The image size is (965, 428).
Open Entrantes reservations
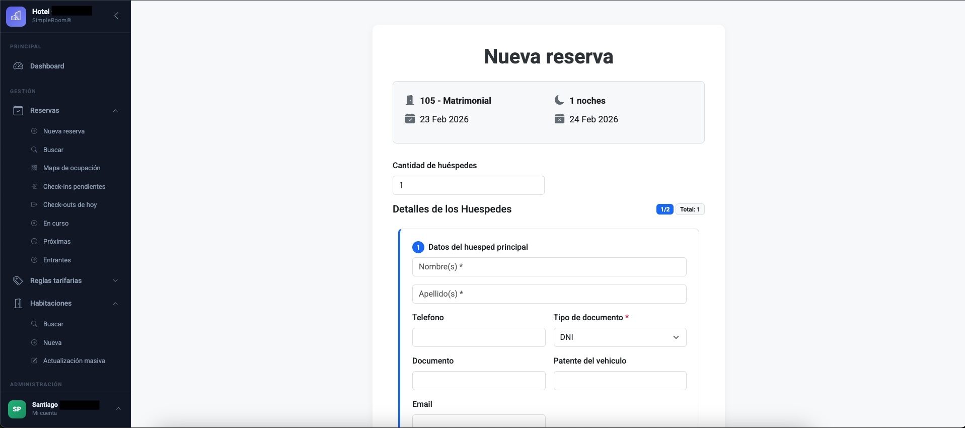[x=57, y=260]
